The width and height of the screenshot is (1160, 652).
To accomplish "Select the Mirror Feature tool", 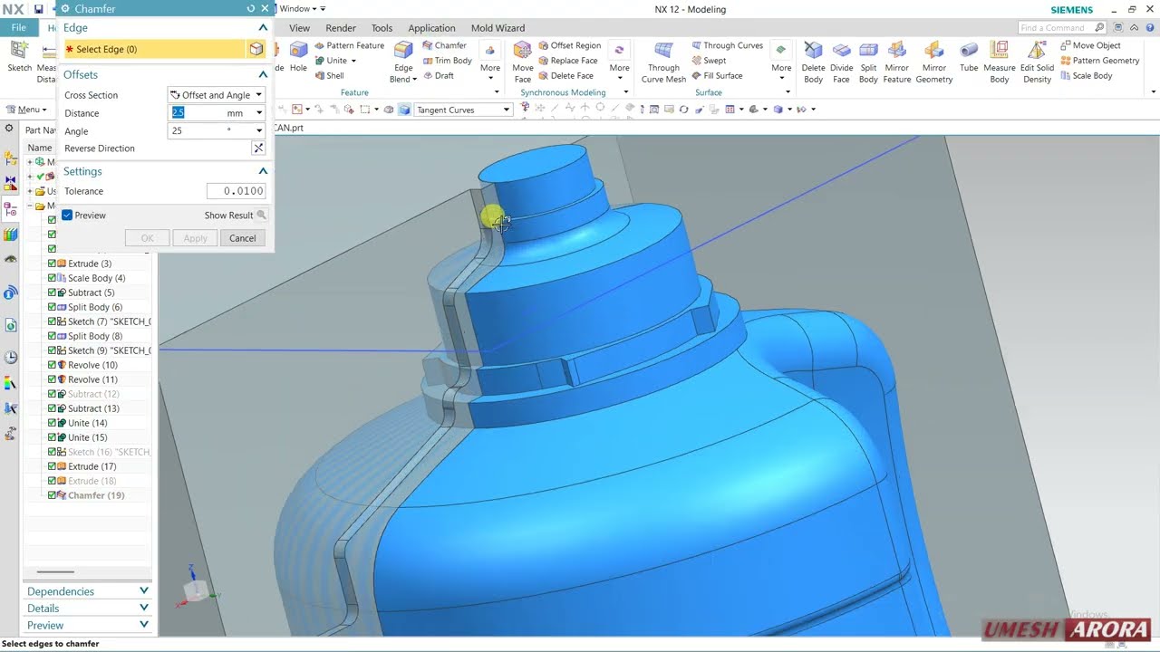I will click(x=897, y=62).
